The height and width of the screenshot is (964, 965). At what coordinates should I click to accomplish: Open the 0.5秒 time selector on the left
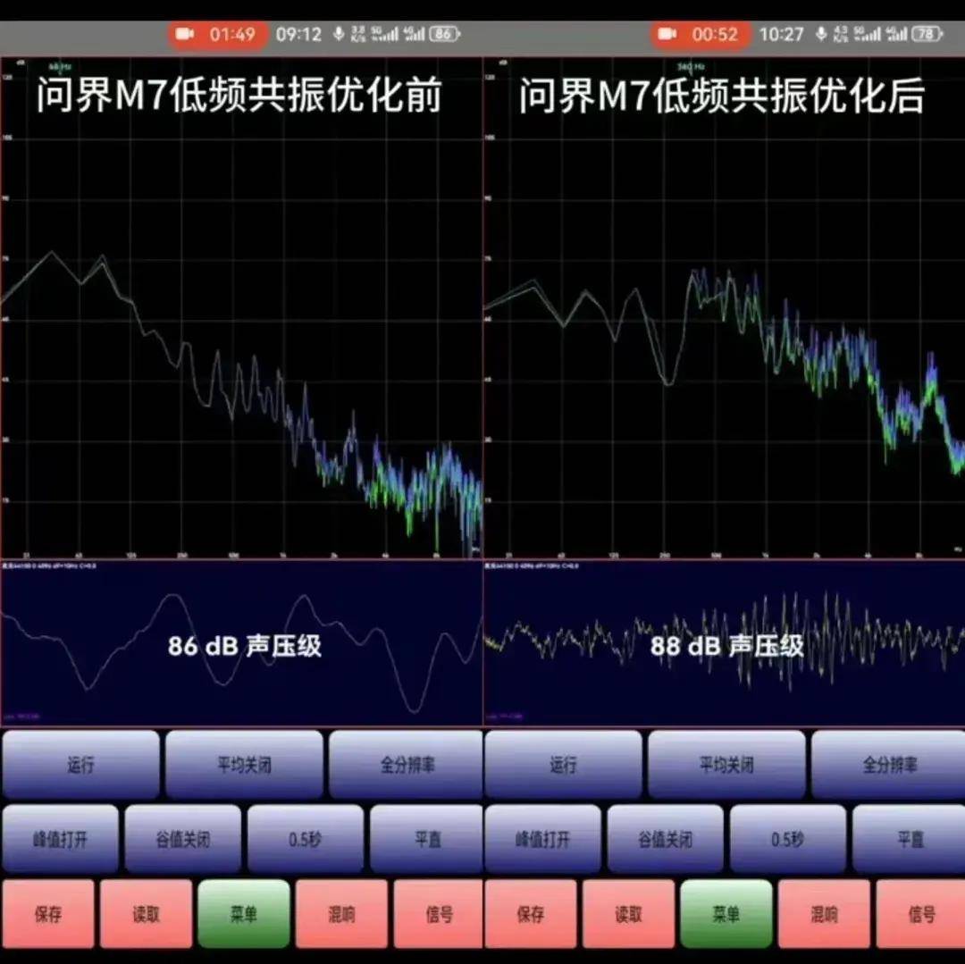point(306,839)
